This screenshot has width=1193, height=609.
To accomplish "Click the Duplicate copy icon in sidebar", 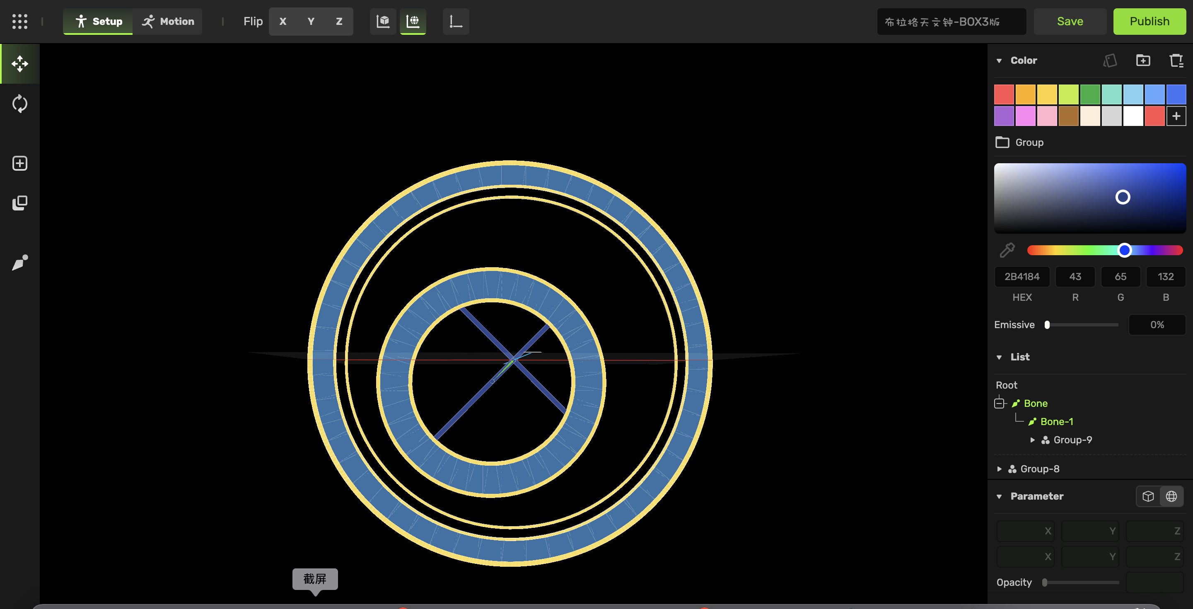I will coord(20,203).
